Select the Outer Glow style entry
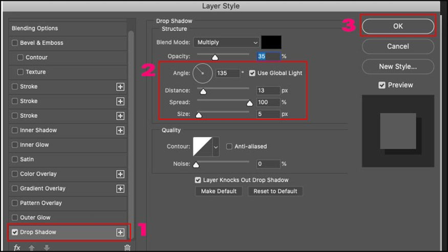The image size is (448, 252). 35,218
